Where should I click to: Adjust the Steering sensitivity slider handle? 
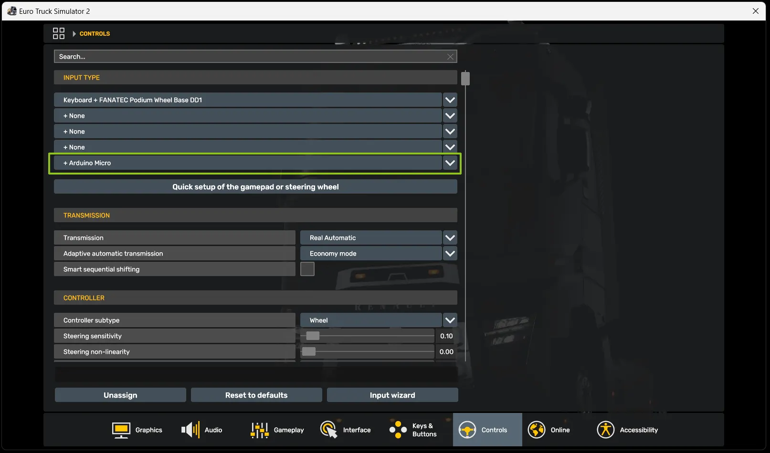(x=313, y=336)
